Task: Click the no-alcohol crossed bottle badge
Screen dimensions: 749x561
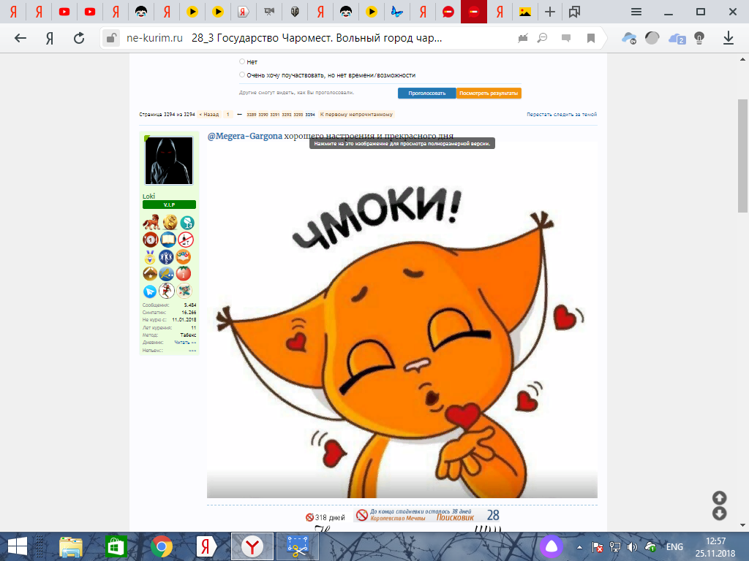Action: click(x=185, y=240)
